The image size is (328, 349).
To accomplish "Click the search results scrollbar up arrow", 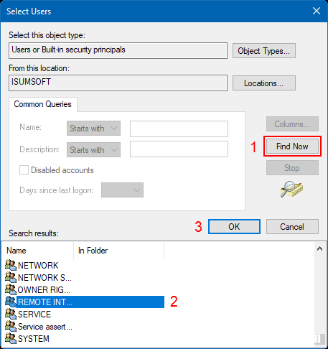I will coord(319,249).
